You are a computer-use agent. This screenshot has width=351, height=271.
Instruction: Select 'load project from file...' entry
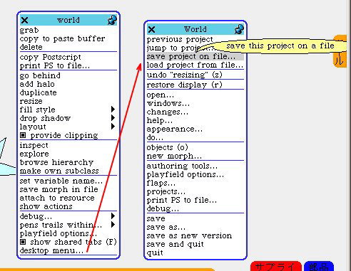tap(195, 65)
